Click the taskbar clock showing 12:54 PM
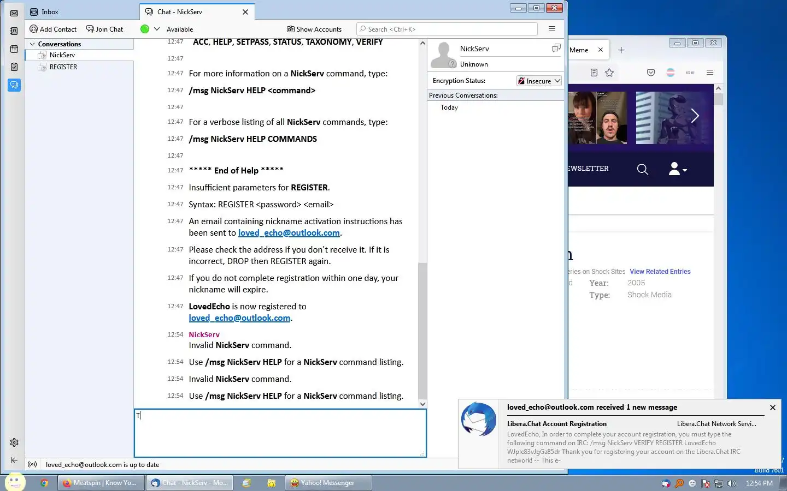Viewport: 787px width, 491px height. pos(759,483)
